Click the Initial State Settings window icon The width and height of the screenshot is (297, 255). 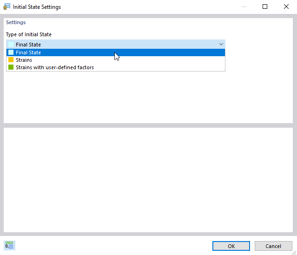7,7
